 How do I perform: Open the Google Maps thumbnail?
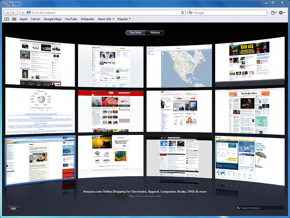click(179, 66)
